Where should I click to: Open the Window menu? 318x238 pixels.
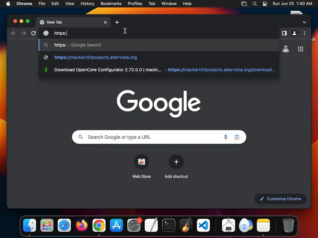(x=169, y=4)
